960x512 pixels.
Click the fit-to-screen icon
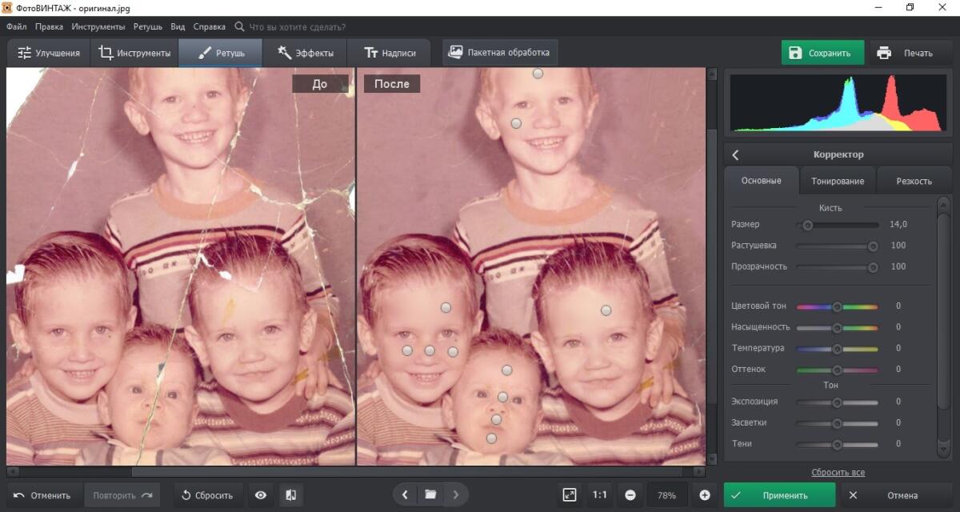click(569, 495)
